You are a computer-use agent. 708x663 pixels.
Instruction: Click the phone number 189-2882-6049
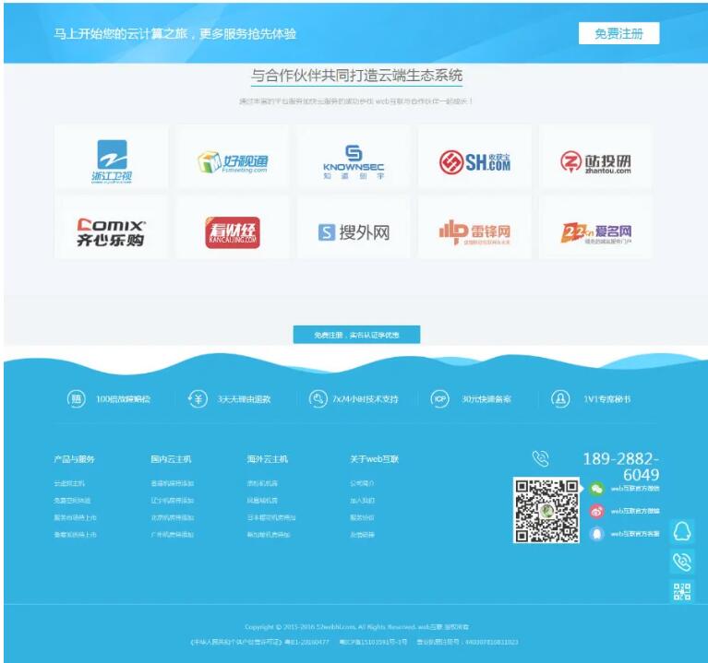pyautogui.click(x=621, y=467)
